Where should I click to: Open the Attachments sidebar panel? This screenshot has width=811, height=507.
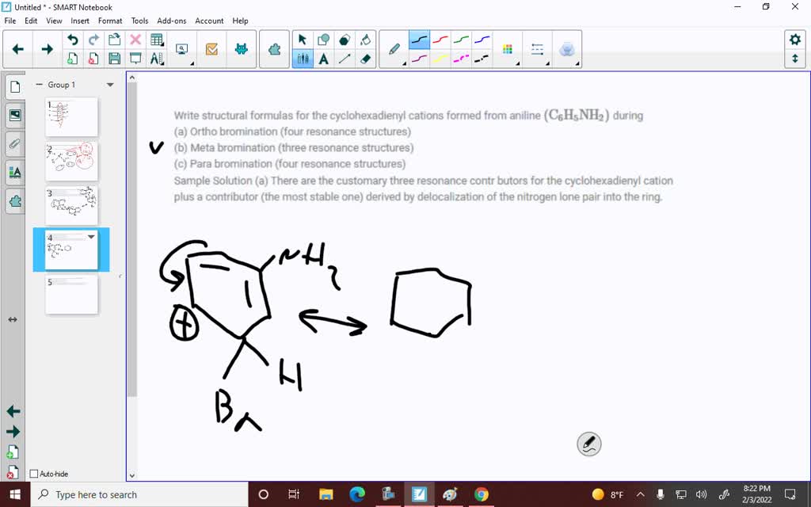(14, 143)
